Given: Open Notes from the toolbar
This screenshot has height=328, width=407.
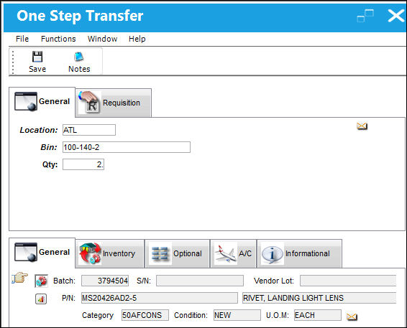Looking at the screenshot, I should click(79, 62).
